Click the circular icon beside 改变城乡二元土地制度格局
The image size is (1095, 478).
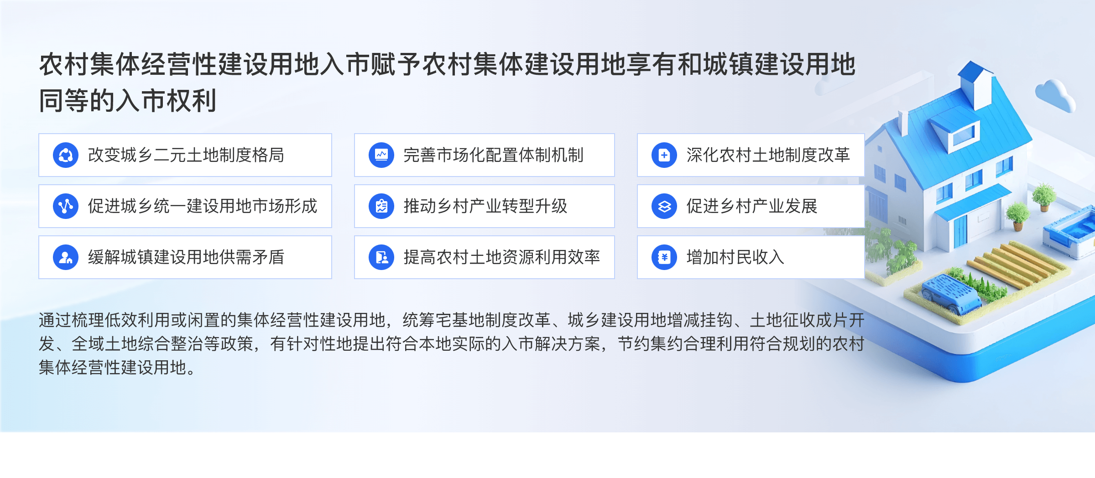66,155
